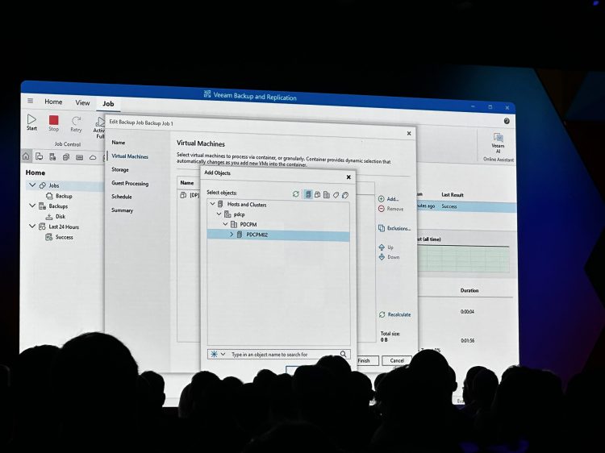Switch to Datastores and VMs view icon
This screenshot has height=453, width=605.
click(x=327, y=195)
